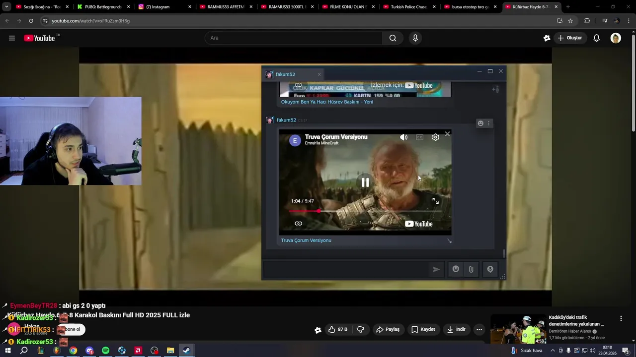Viewport: 636px width, 357px height.
Task: Bookmark this page with the star
Action: 570,21
